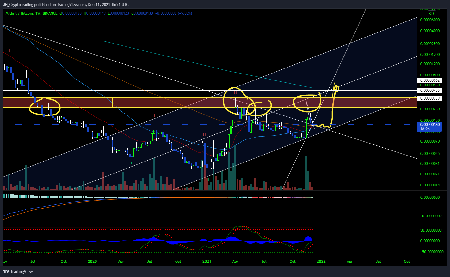Click the publisher header line JH_CryptoTrading

pyautogui.click(x=66, y=4)
